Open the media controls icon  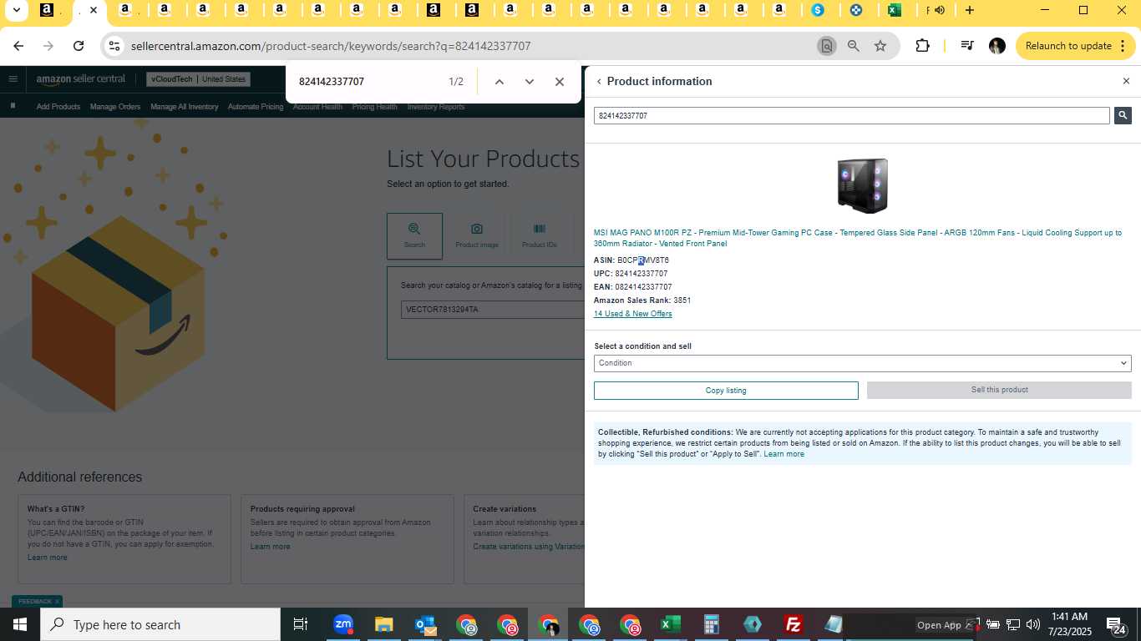click(966, 46)
